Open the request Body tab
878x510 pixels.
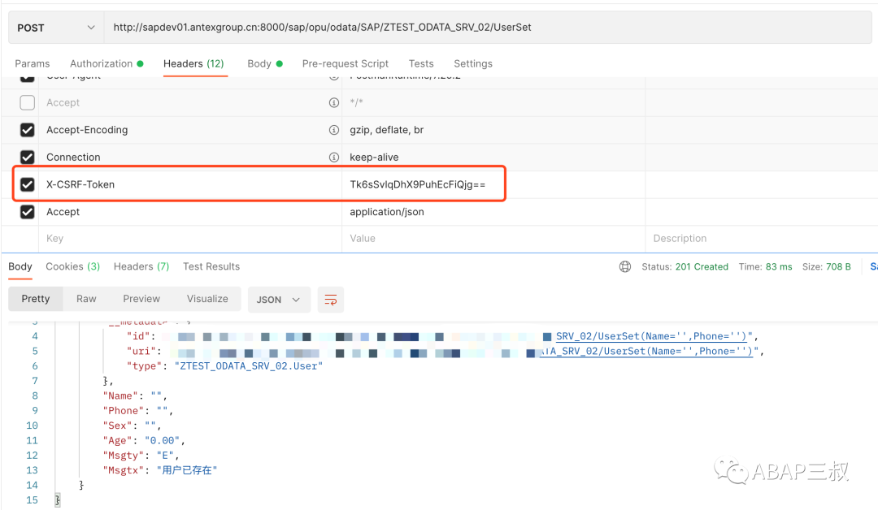[265, 63]
